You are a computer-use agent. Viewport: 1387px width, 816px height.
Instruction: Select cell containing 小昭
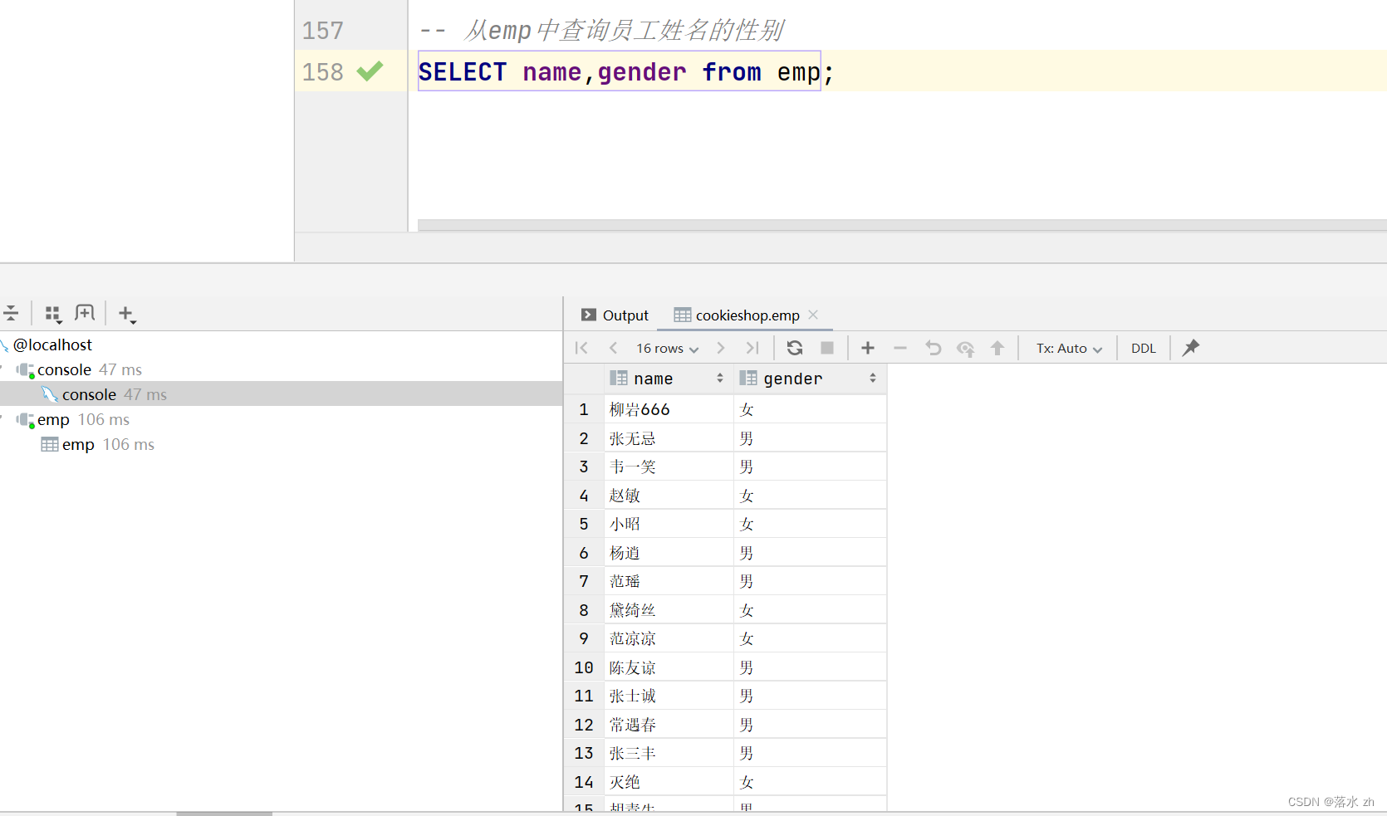669,524
